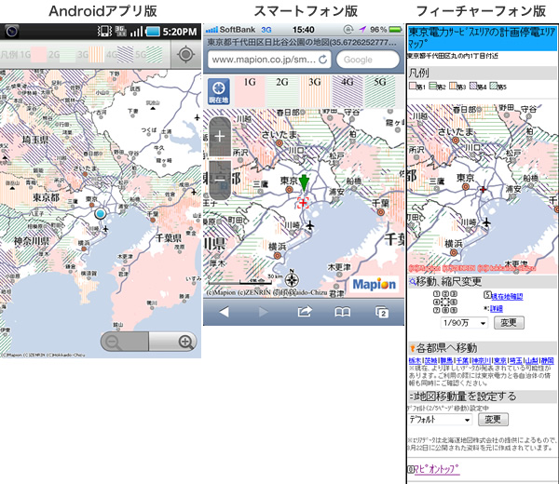This screenshot has height=484, width=559.
Task: Click the plus zoom button on smartphone map
Action: (x=220, y=136)
